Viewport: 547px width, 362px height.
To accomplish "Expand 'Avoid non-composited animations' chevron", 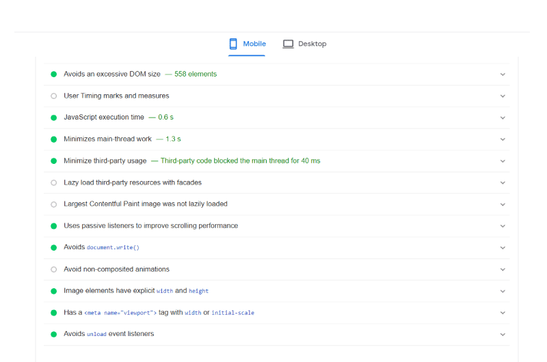I will (x=503, y=269).
